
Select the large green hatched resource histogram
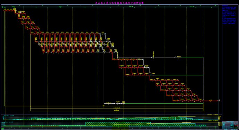coord(118,124)
